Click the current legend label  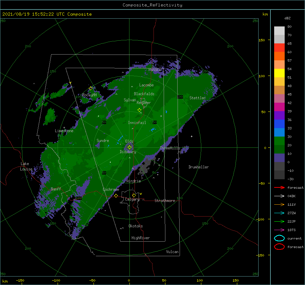(294, 238)
